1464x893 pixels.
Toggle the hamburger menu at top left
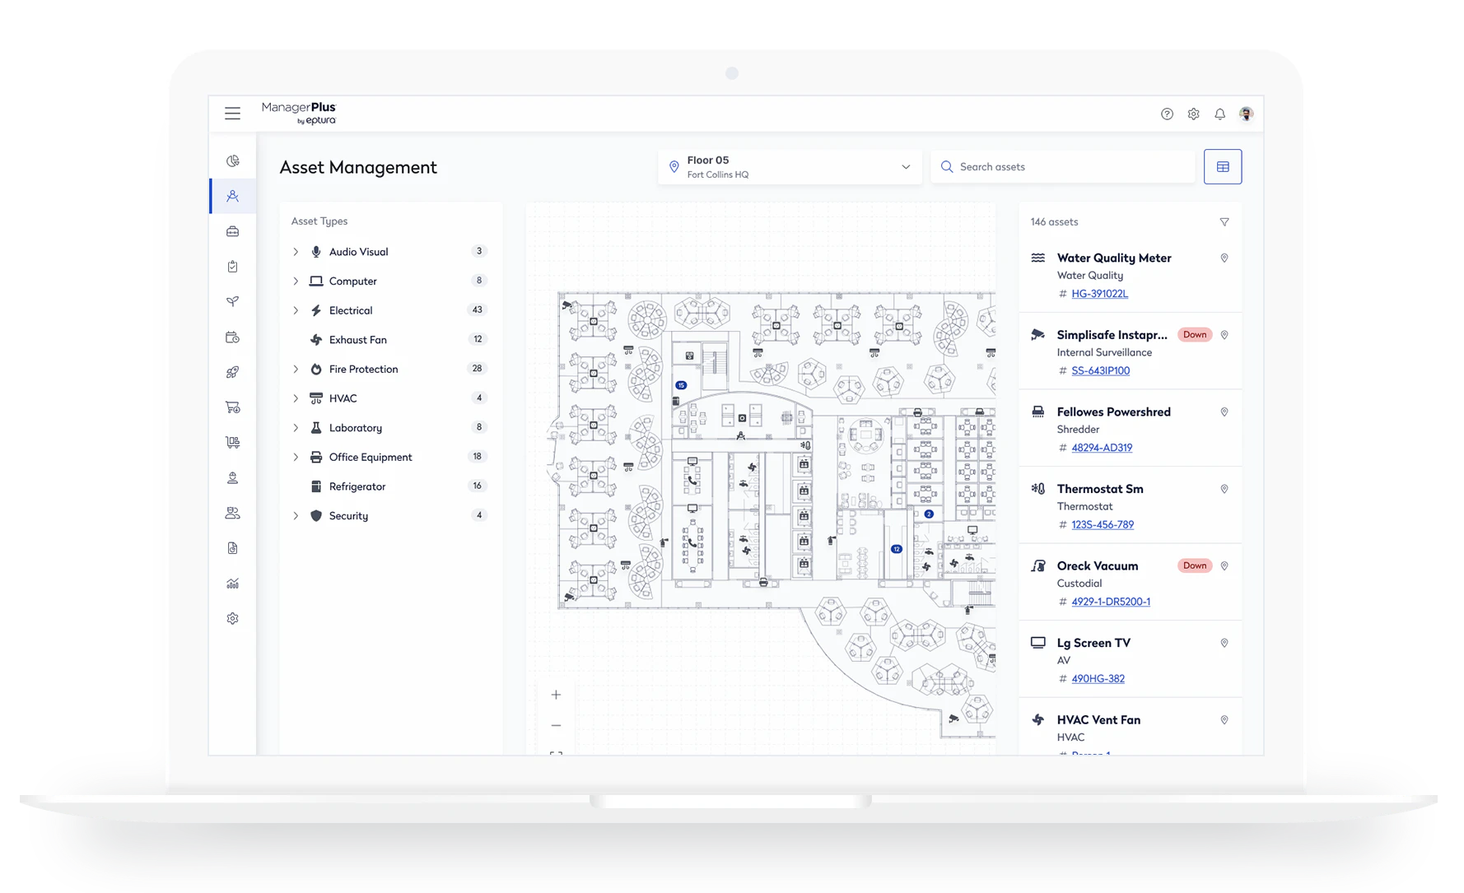coord(233,114)
